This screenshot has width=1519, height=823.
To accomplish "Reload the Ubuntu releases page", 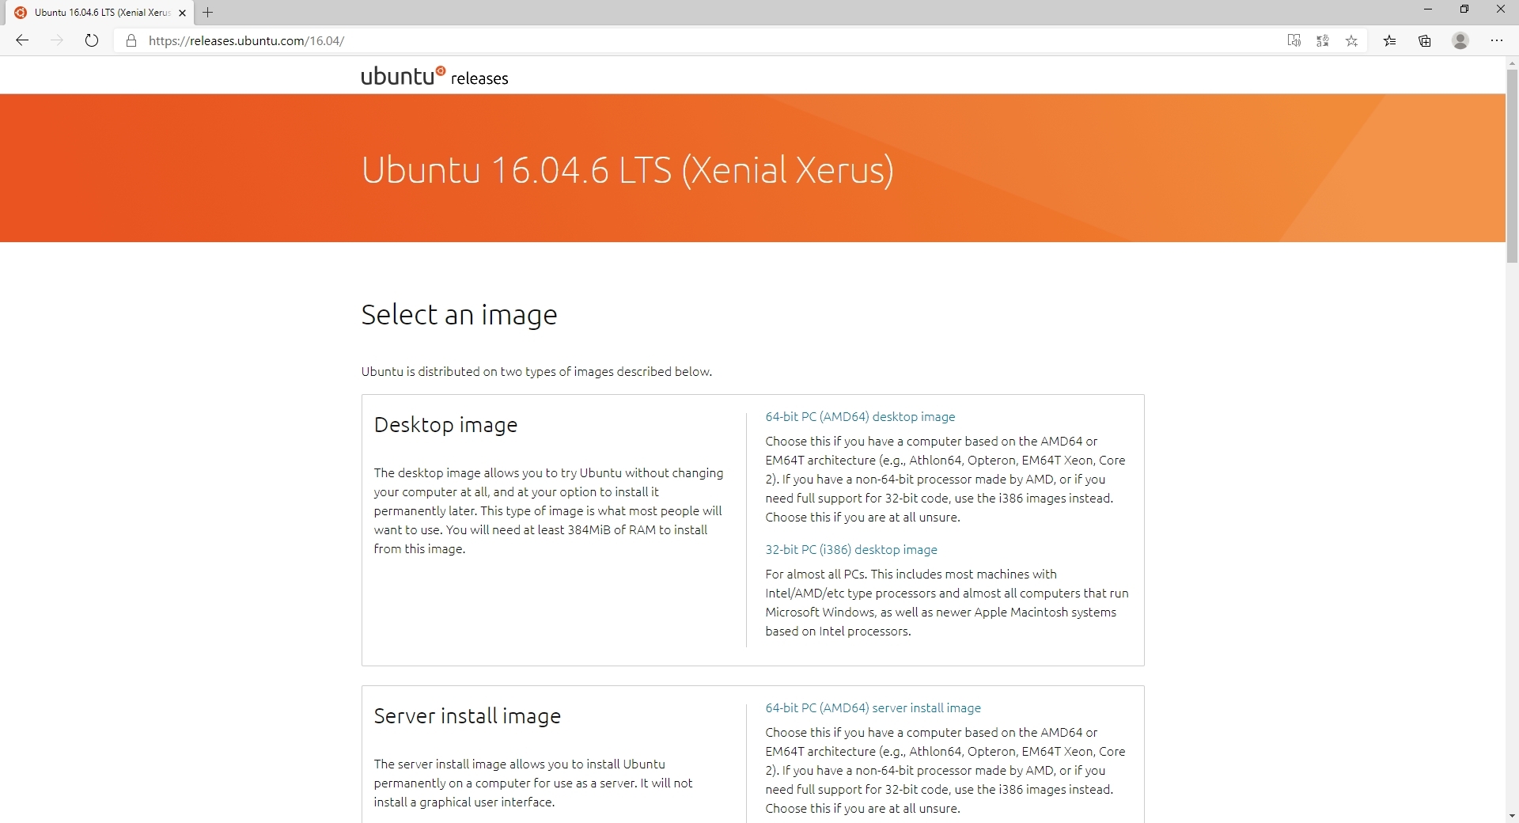I will tap(92, 40).
